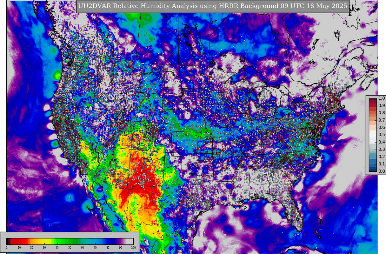Click the 0.2 label on right colorbar
Image resolution: width=386 pixels, height=254 pixels.
(x=382, y=157)
